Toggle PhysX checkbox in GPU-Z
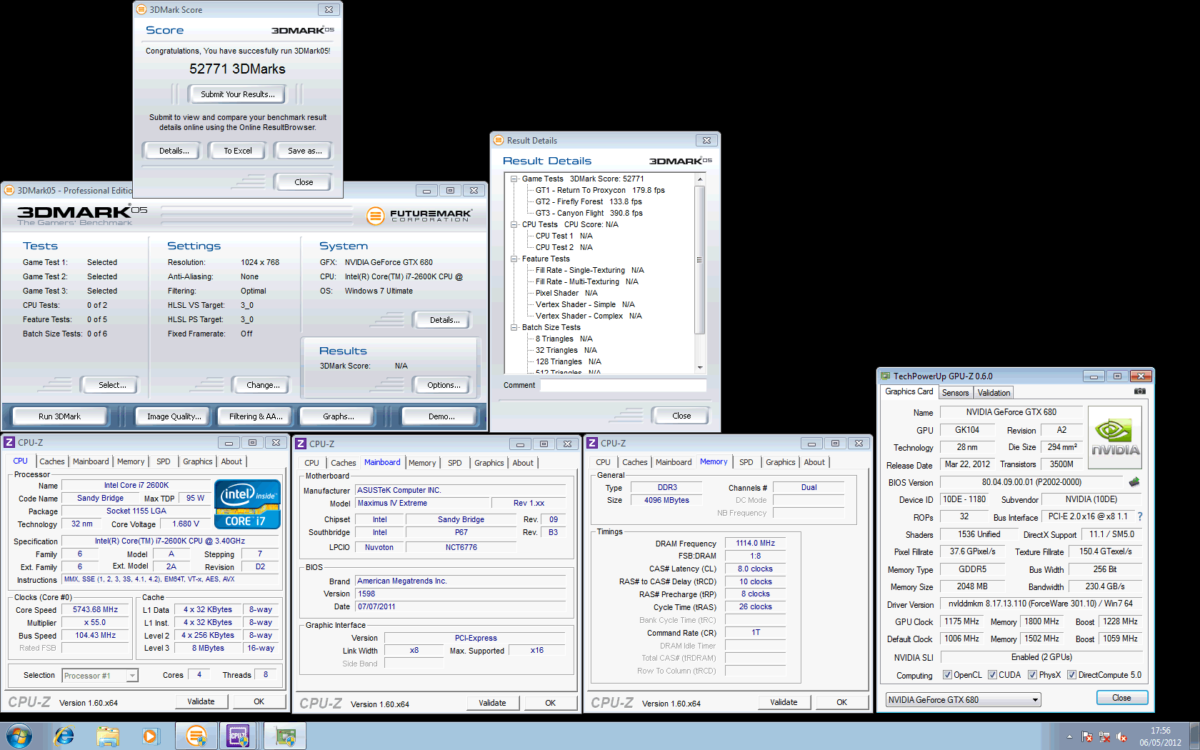The image size is (1200, 750). point(1032,675)
